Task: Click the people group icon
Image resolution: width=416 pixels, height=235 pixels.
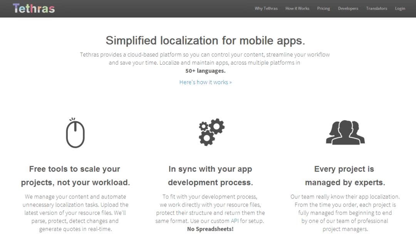Action: 345,133
